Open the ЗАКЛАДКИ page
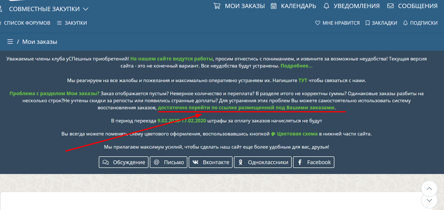 click(384, 23)
